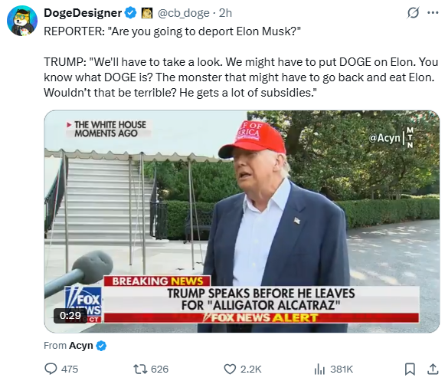Image resolution: width=448 pixels, height=381 pixels.
Task: Click Acyn's verified badge icon
Action: [x=101, y=346]
